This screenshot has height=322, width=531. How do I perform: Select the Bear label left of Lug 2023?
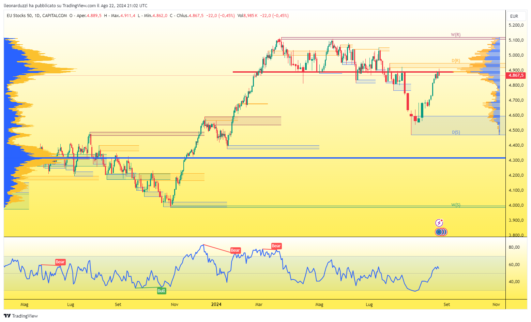pos(60,262)
